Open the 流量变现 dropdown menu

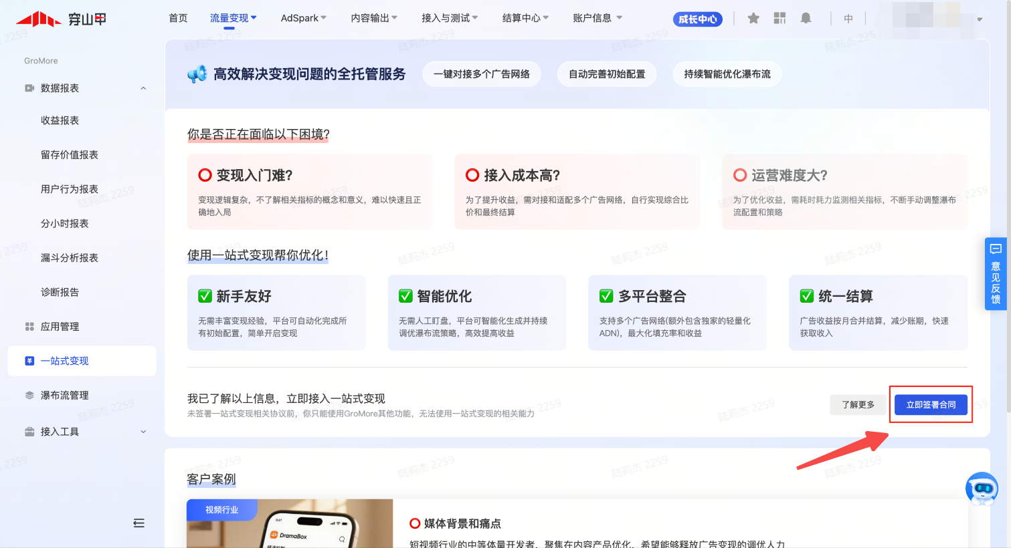point(233,18)
